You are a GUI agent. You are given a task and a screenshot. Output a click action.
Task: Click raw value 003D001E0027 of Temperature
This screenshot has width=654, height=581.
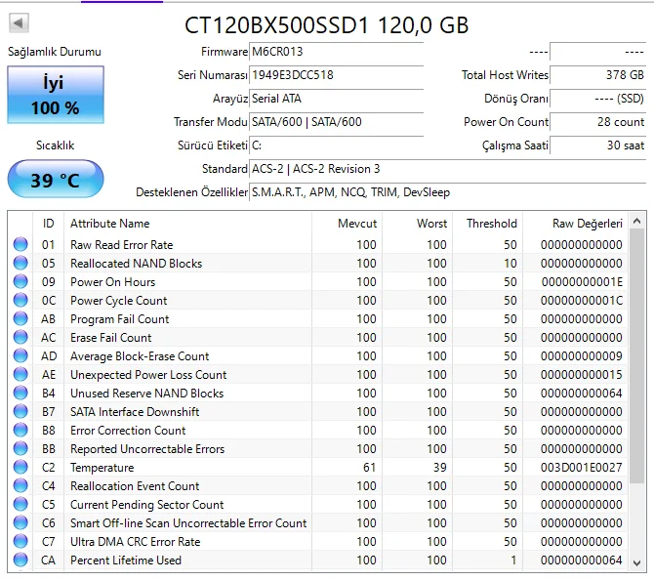click(x=582, y=468)
